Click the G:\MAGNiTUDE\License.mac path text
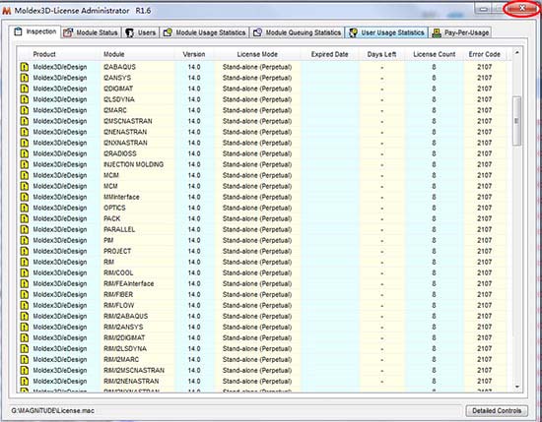This screenshot has height=422, width=542. point(52,410)
